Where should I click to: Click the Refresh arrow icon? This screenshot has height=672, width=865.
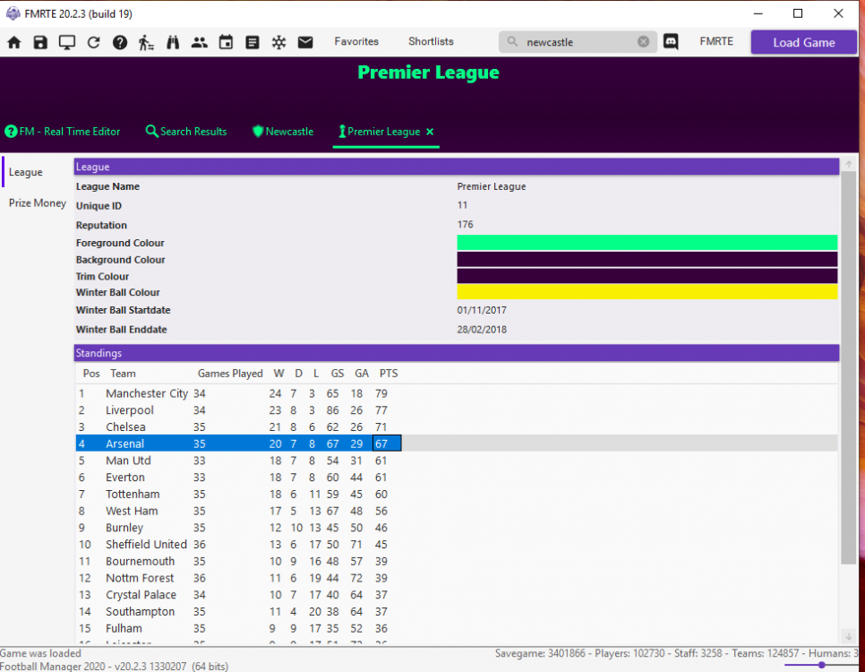(x=93, y=42)
